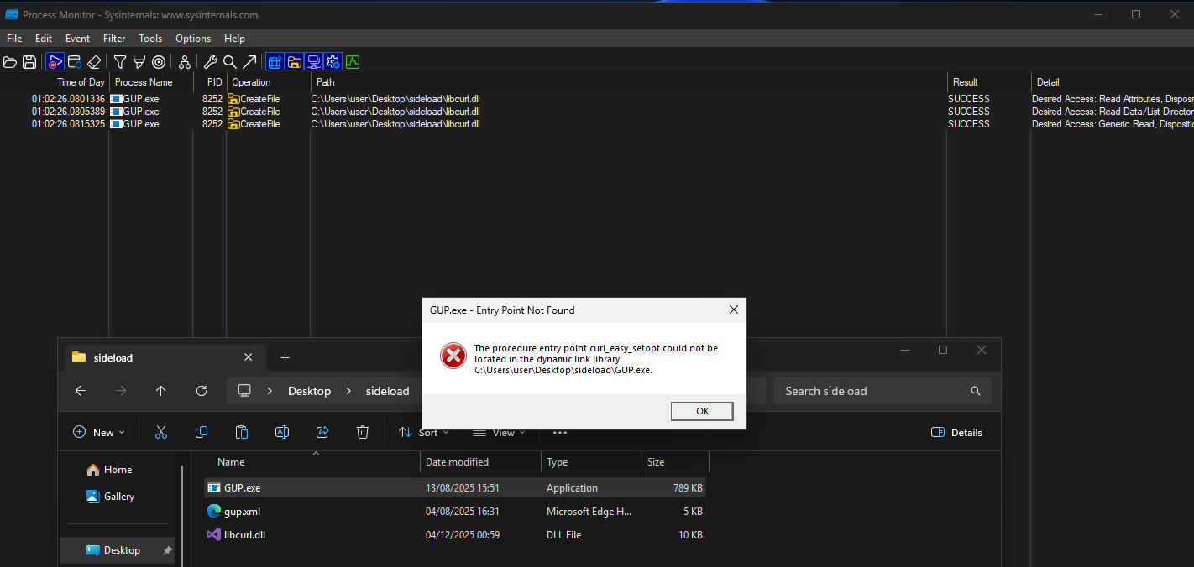Image resolution: width=1194 pixels, height=567 pixels.
Task: Click the Clear display eraser icon
Action: (94, 62)
